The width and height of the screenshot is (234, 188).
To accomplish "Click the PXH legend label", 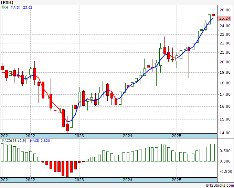I will click(5, 8).
